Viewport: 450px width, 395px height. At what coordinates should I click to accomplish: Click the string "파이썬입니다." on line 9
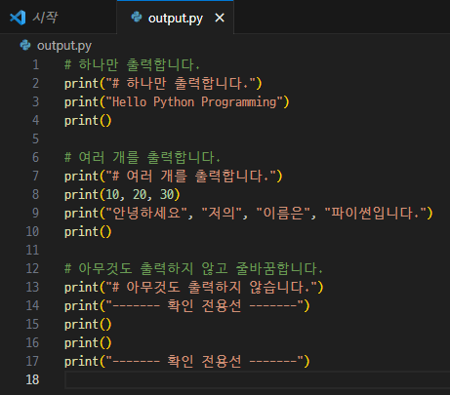(x=375, y=214)
